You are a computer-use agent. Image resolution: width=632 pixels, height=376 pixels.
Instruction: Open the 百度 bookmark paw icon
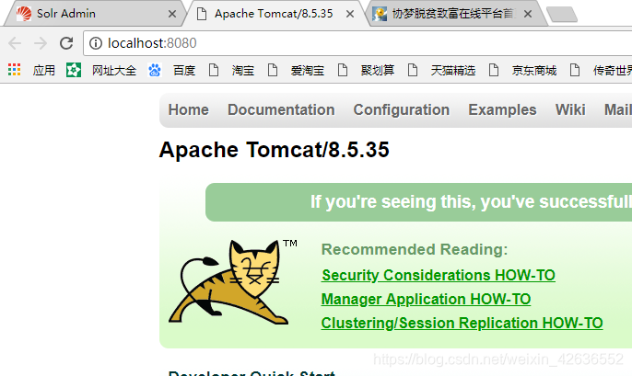coord(155,70)
